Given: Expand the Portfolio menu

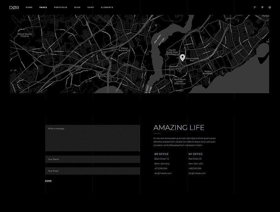Looking at the screenshot, I should click(61, 7).
